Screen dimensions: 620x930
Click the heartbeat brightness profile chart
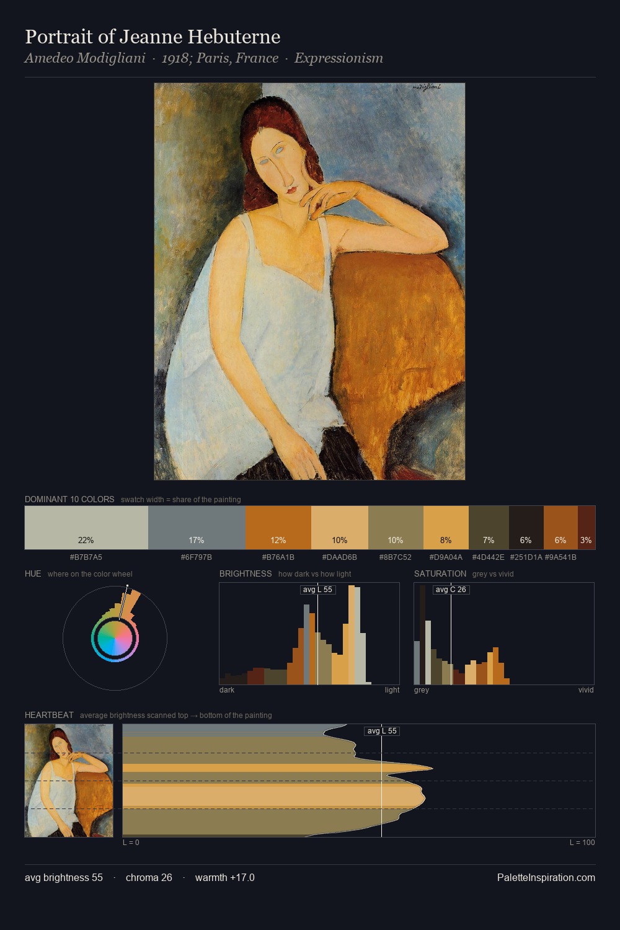[359, 781]
